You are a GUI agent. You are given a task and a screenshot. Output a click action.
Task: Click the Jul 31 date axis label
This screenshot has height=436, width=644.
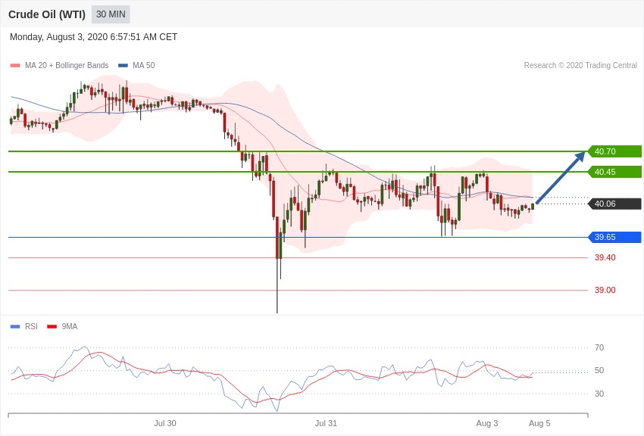click(326, 423)
